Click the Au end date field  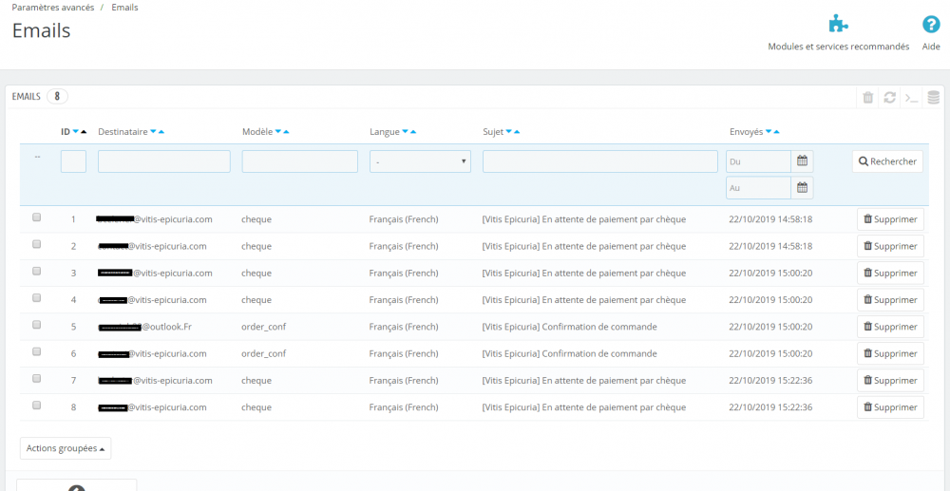click(x=758, y=188)
